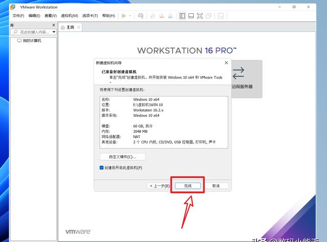Screen dimensions: 327x242
Task: Click the console view toolbar icon
Action: [x=221, y=16]
